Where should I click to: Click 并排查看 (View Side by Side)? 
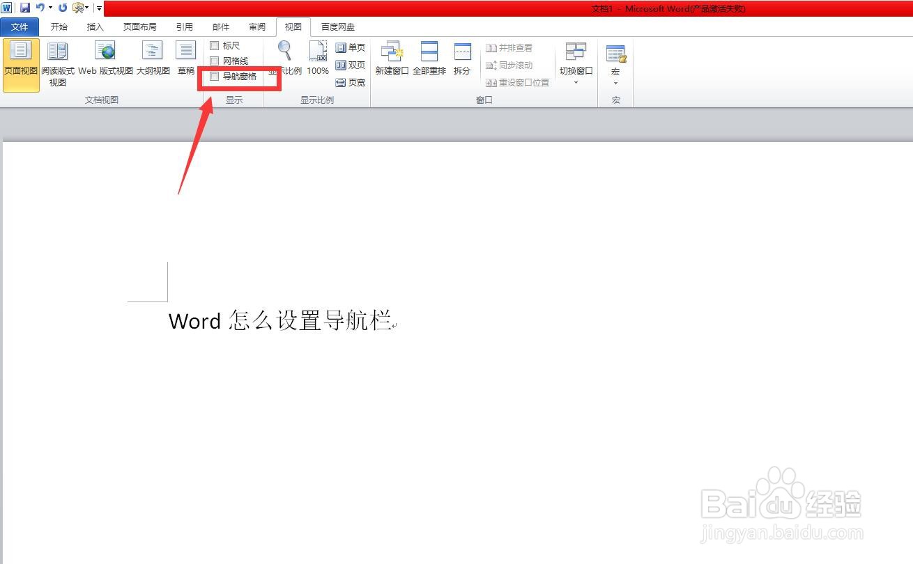509,48
